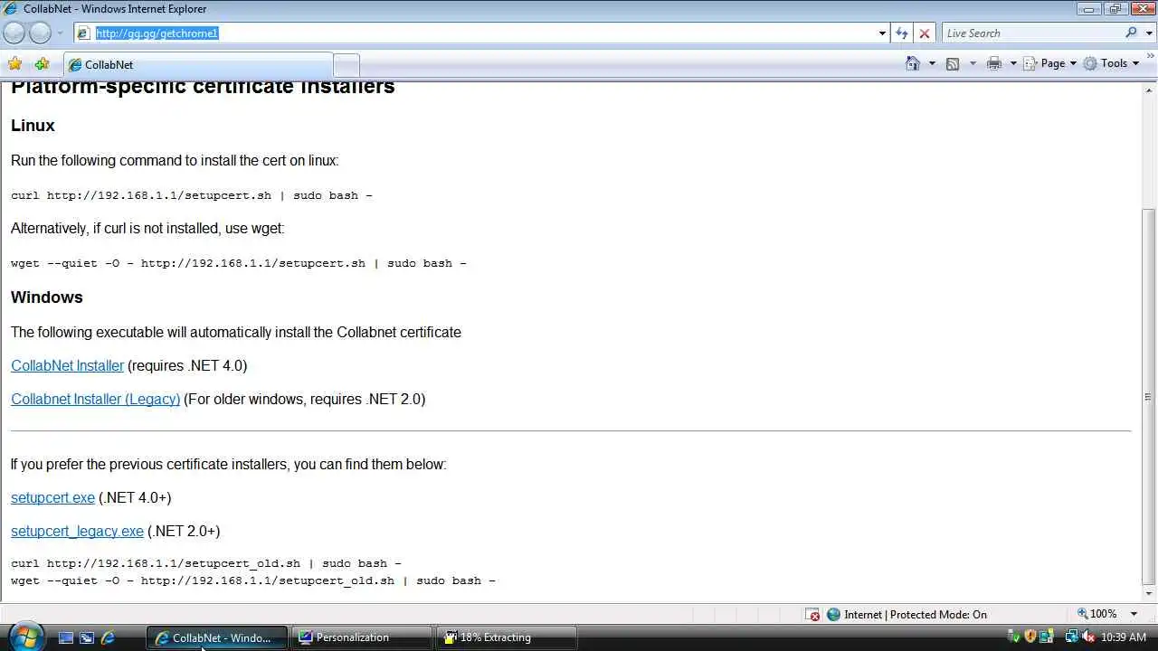Click the scrollbar down arrow

click(1149, 594)
